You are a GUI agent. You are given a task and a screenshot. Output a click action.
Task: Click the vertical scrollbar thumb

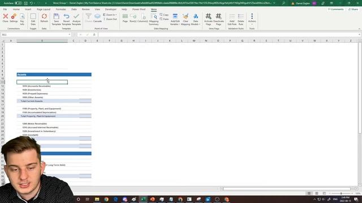360,88
